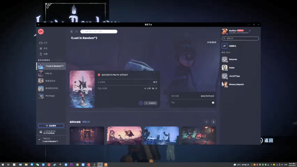Click the view-all link beside screenshots heading

pyautogui.click(x=86, y=122)
